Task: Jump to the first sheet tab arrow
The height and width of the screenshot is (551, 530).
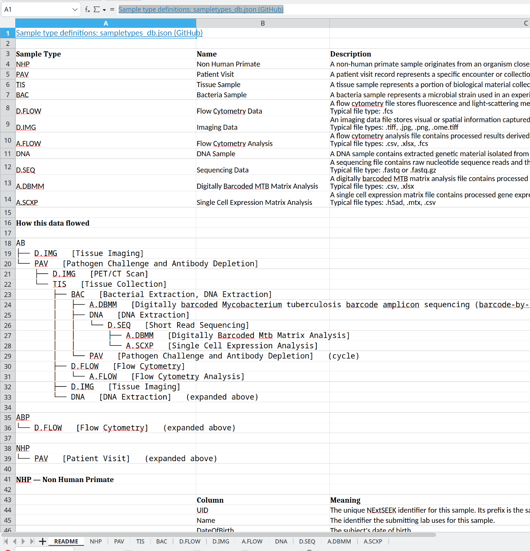Action: [6, 541]
